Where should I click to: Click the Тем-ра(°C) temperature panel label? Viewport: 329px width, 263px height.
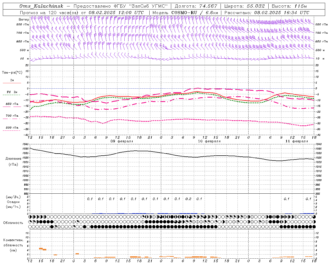point(12,73)
